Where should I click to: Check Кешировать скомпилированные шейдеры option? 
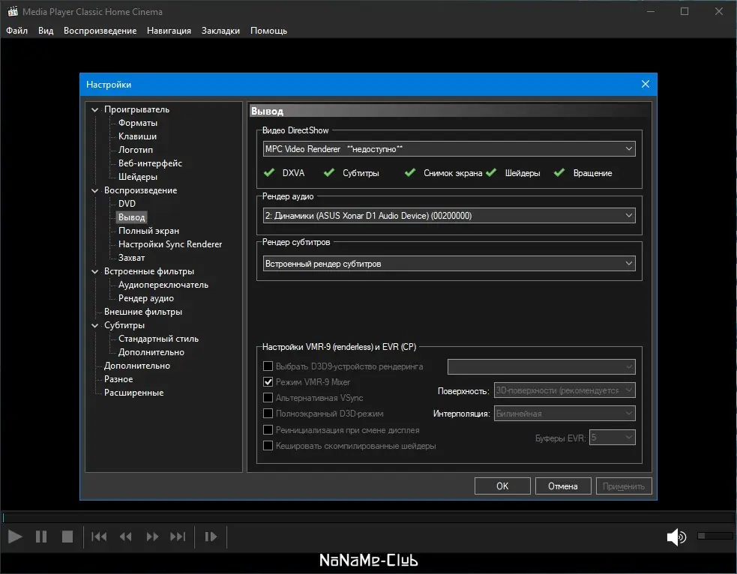click(268, 446)
